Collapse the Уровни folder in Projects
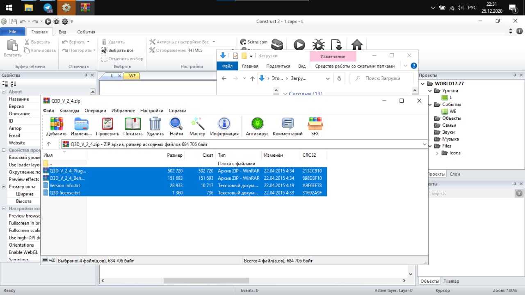The height and width of the screenshot is (295, 525). click(430, 91)
